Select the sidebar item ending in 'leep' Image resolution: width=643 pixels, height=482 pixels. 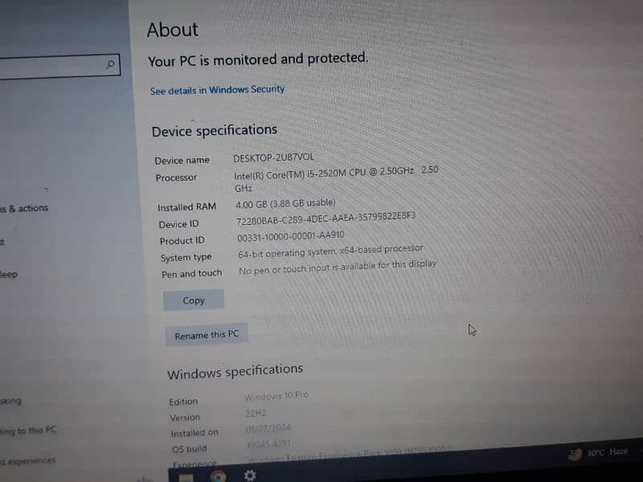9,274
